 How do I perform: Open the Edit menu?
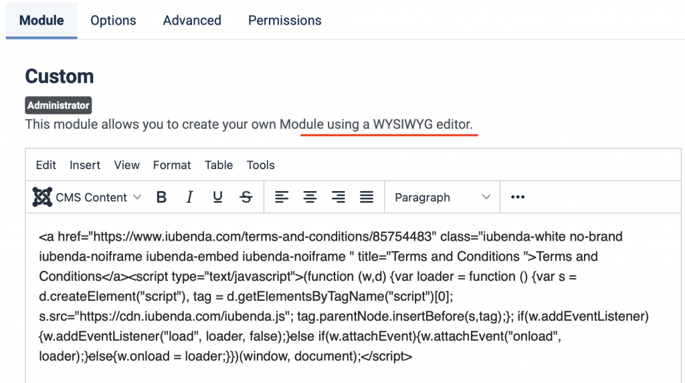coord(46,165)
